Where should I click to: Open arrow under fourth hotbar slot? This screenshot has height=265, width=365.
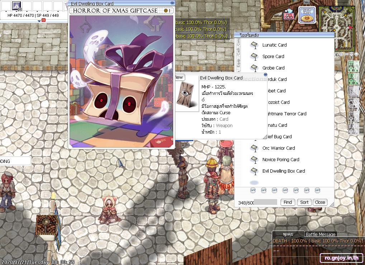point(38,11)
